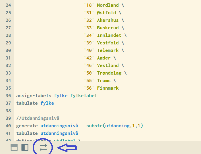The height and width of the screenshot is (154, 201).
Task: Click the Trøndelag label text
Action: tap(109, 73)
